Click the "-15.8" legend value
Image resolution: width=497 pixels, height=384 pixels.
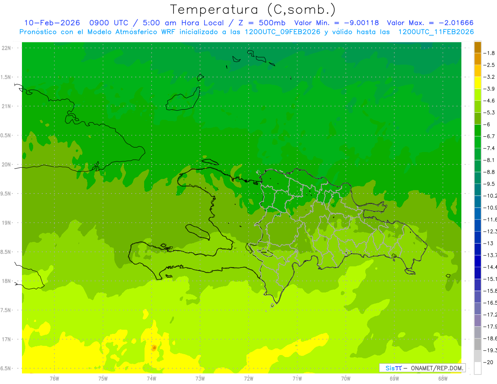click(x=490, y=291)
